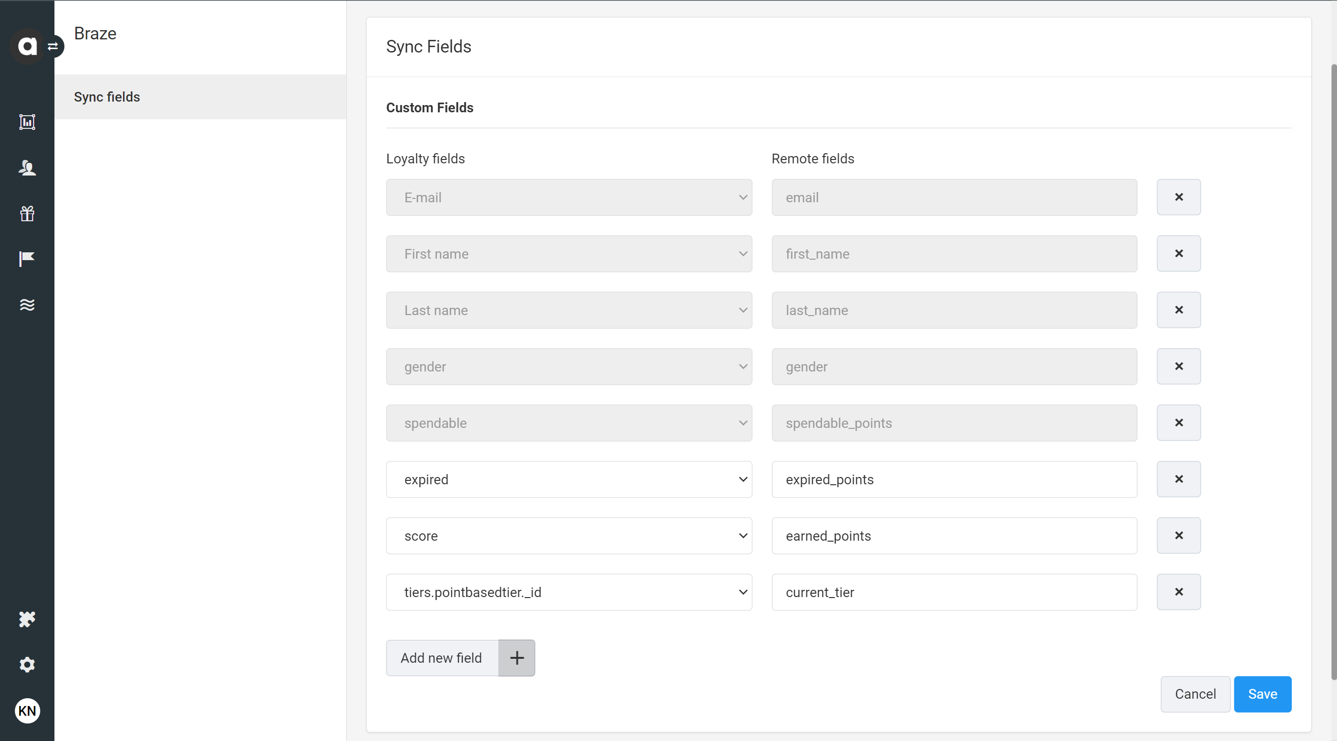Click Sync fields menu item in sidebar
The image size is (1337, 741).
click(x=106, y=96)
